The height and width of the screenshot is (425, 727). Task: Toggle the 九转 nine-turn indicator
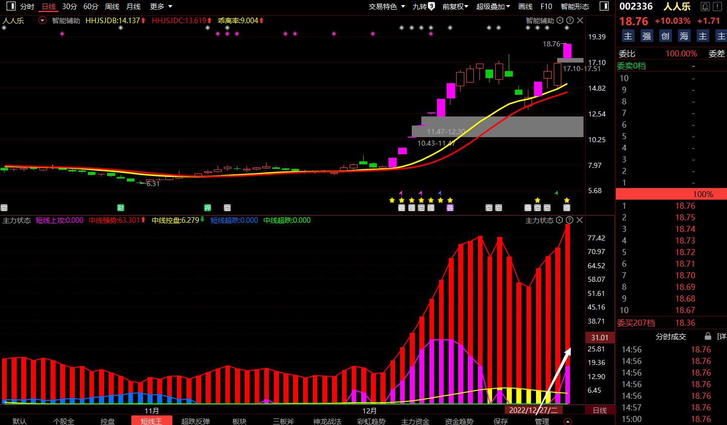[422, 6]
